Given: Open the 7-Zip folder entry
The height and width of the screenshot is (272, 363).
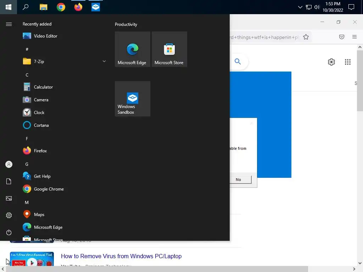Looking at the screenshot, I should tap(64, 62).
